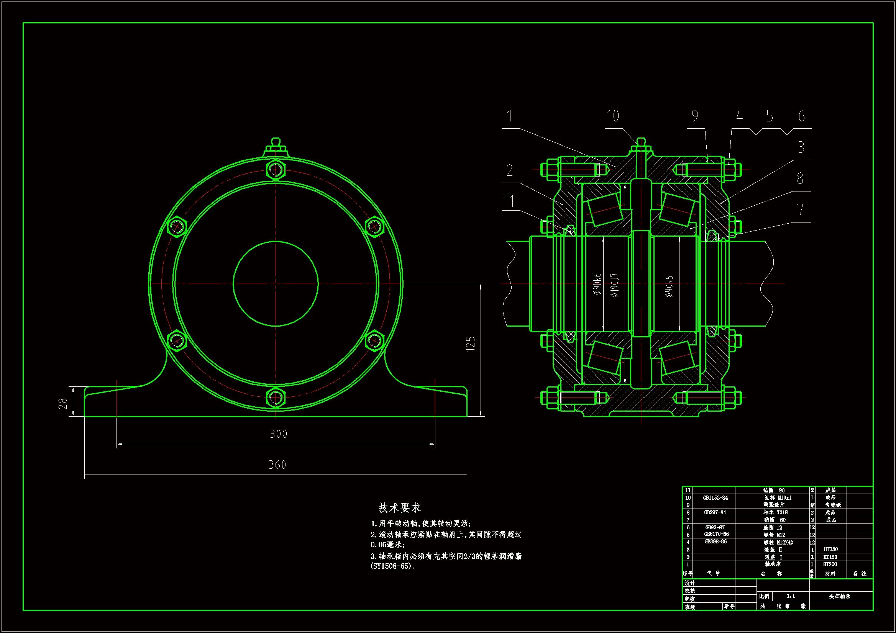This screenshot has width=896, height=633.
Task: Click the 头部轴承 drawing title cell
Action: (840, 596)
